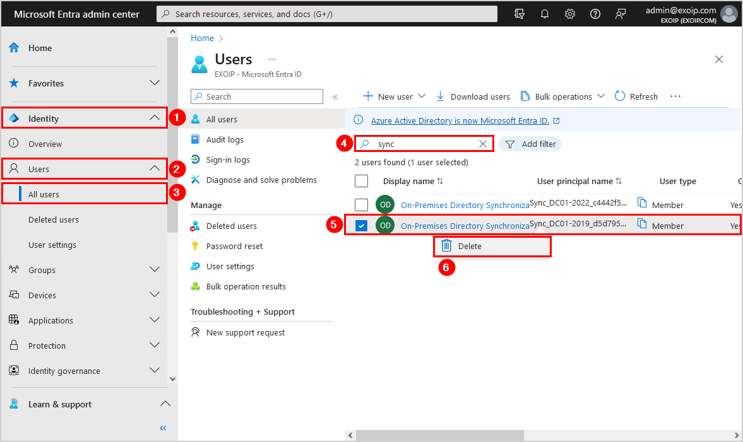Click the Home breadcrumb link
The height and width of the screenshot is (442, 743).
(x=203, y=38)
